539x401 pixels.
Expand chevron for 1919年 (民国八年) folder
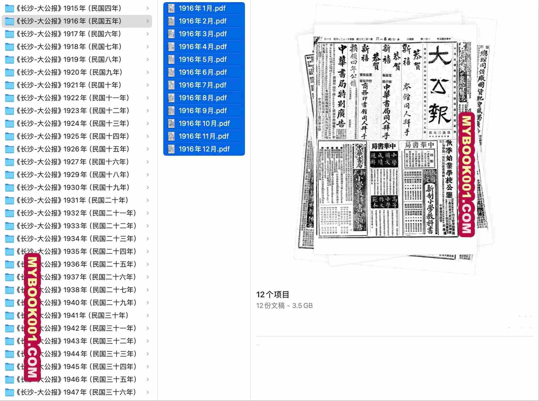148,60
